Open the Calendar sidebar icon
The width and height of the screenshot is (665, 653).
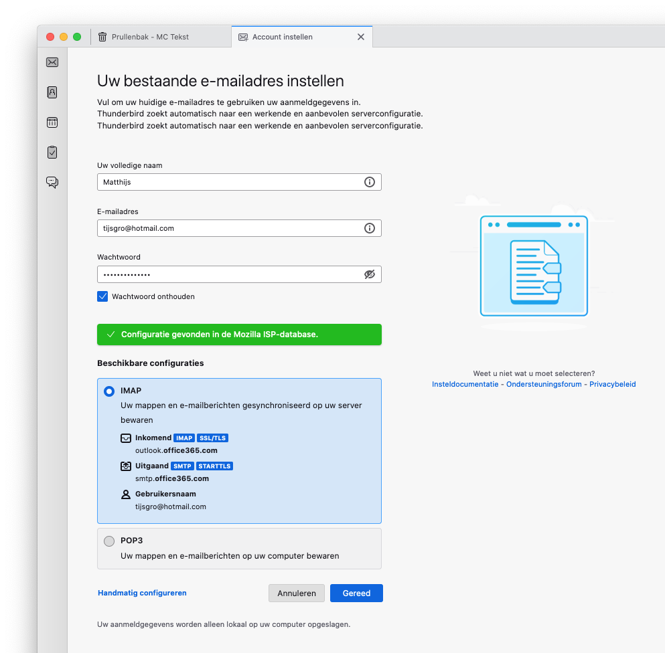pos(52,122)
